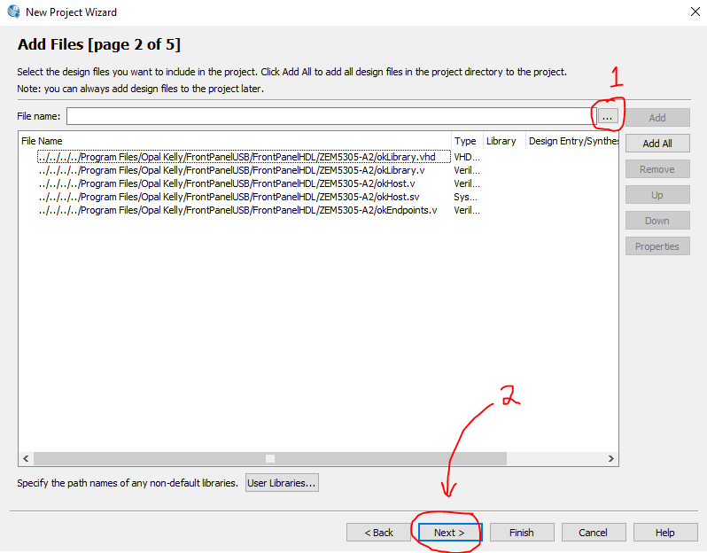
Task: Open Help for the wizard
Action: (x=665, y=533)
